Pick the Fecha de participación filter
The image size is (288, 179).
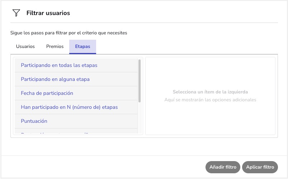(x=76, y=93)
